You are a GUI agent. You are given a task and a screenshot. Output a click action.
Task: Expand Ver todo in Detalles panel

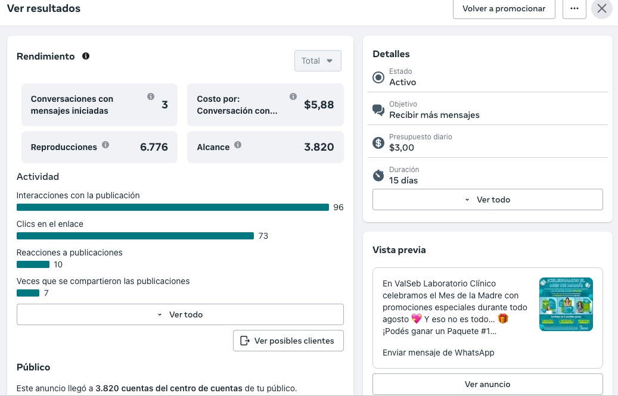point(487,199)
